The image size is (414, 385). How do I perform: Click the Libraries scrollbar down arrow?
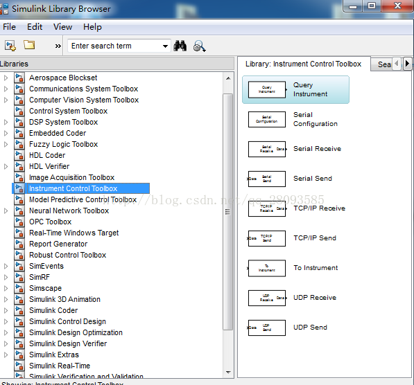tap(228, 373)
